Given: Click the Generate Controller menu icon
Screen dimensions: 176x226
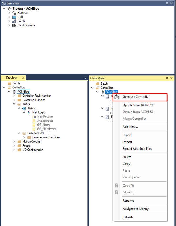Looking at the screenshot, I should [x=117, y=97].
